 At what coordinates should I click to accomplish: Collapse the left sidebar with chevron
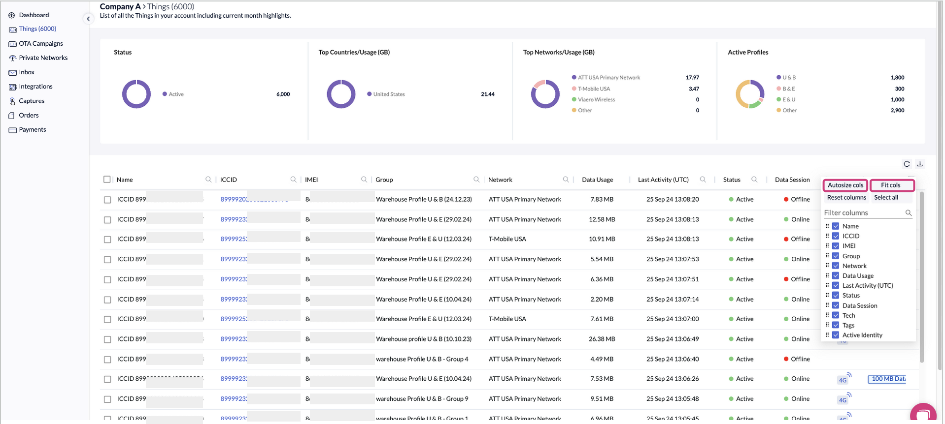pyautogui.click(x=88, y=19)
